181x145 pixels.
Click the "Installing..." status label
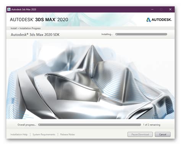click(107, 34)
